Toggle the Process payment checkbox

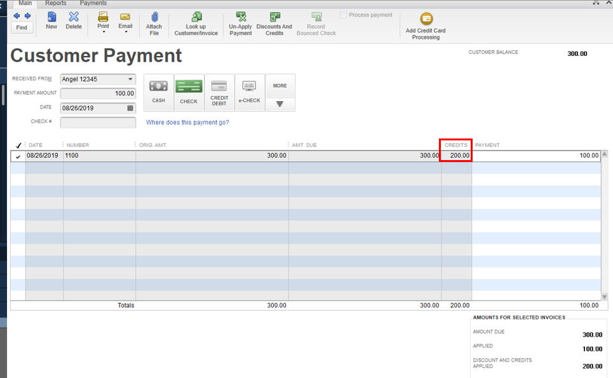click(343, 15)
